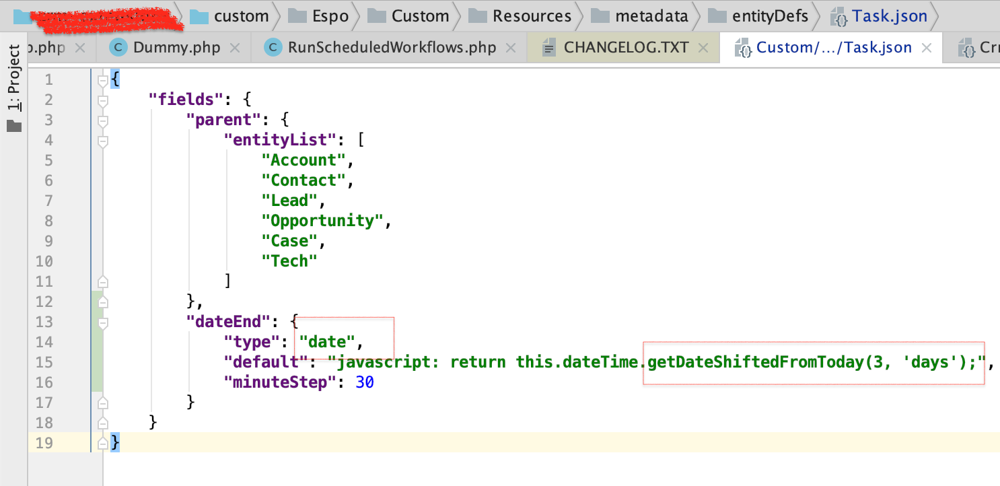The width and height of the screenshot is (1000, 486).
Task: Open the CHANGELOG.TXT tab
Action: [x=626, y=48]
